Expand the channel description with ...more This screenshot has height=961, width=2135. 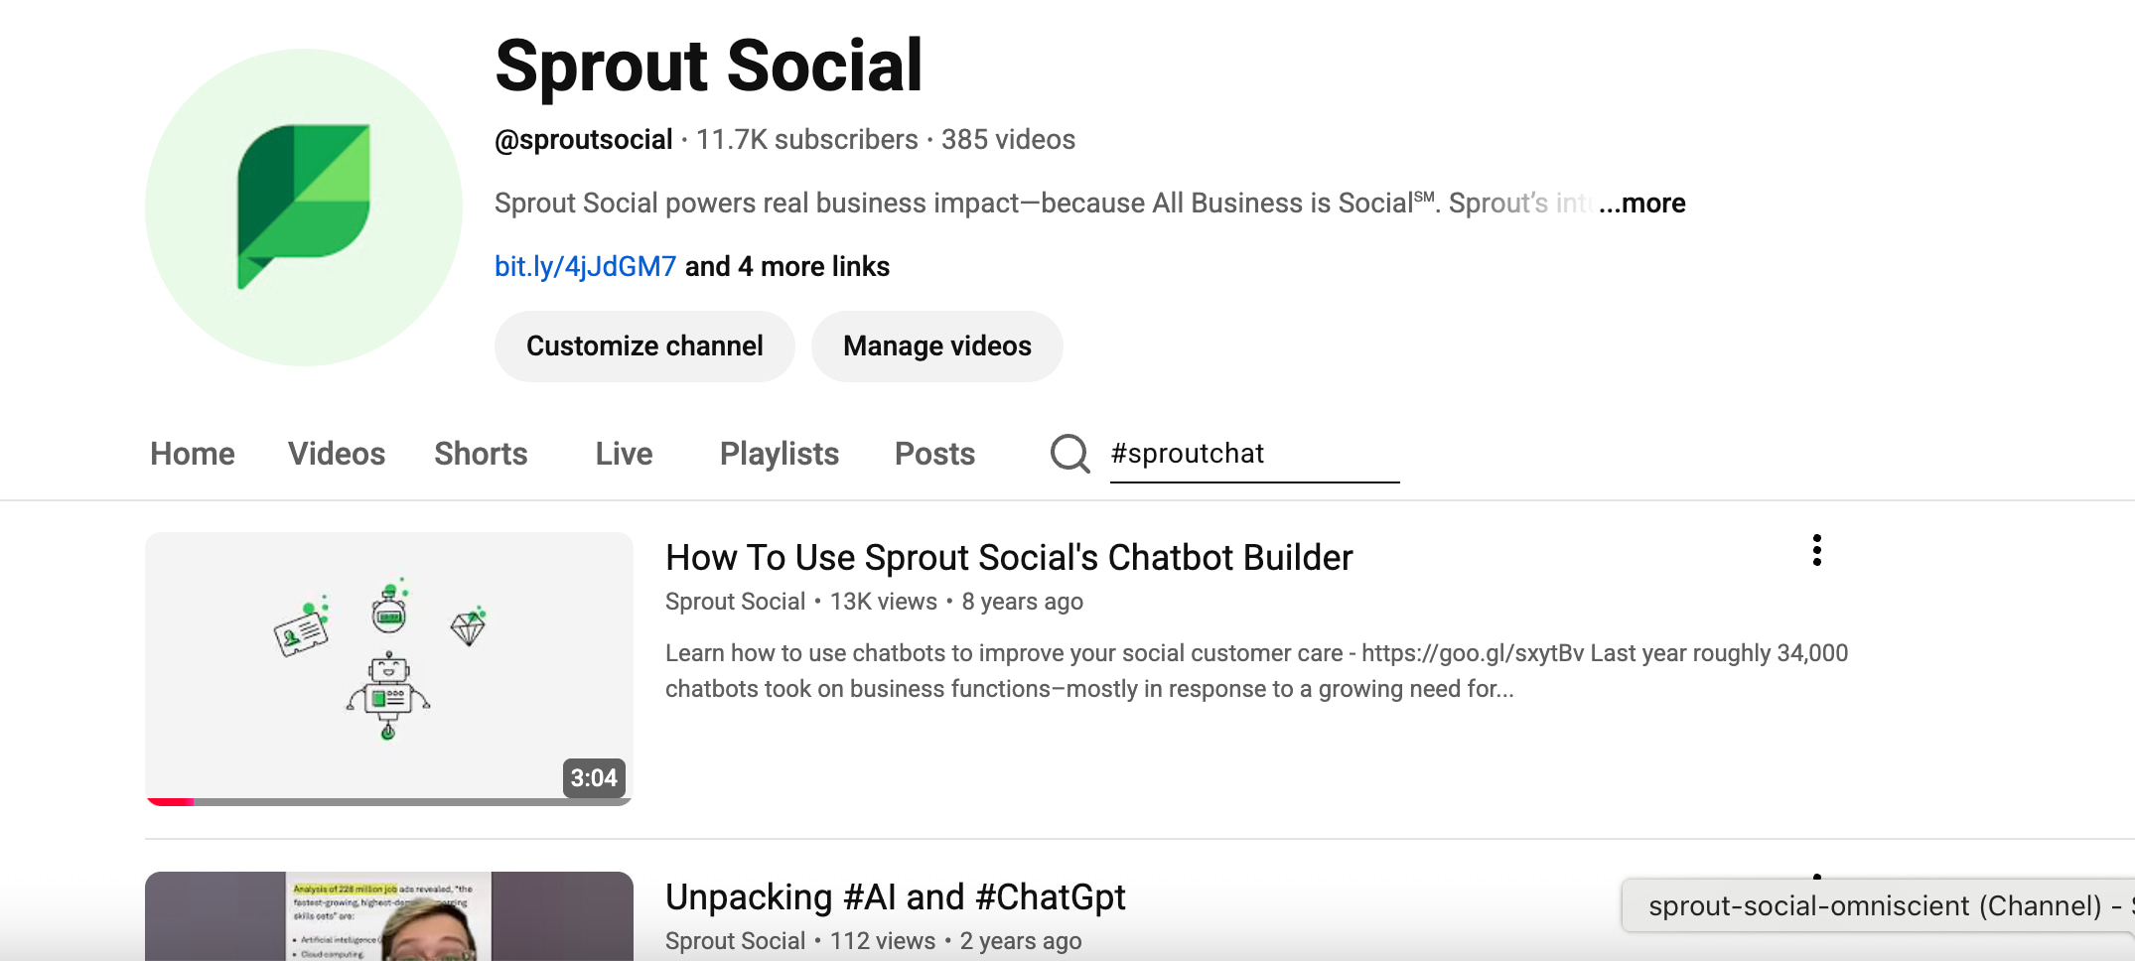(1643, 203)
